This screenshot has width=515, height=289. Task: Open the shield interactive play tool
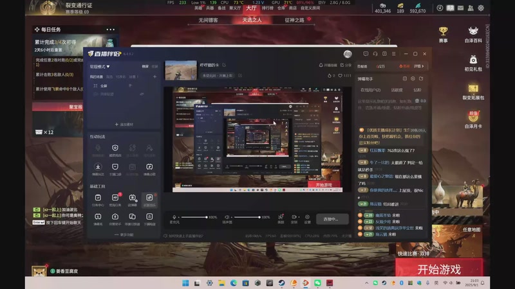[x=115, y=148]
